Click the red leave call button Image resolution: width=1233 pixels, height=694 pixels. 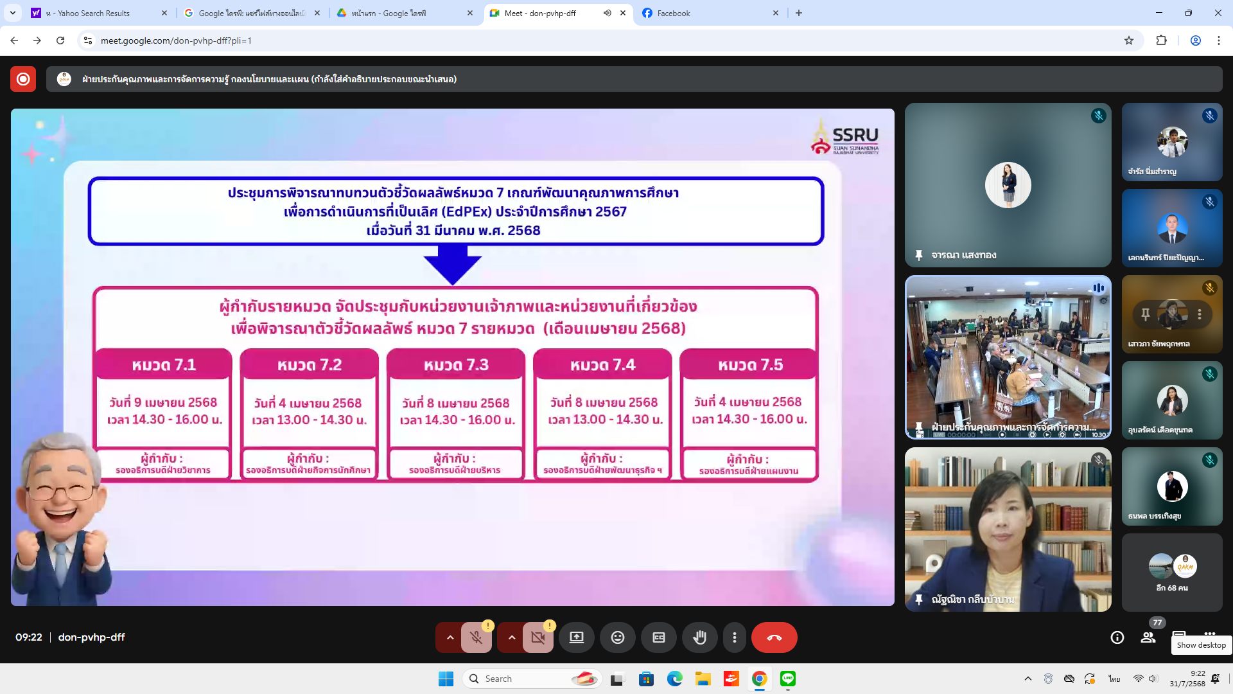(774, 637)
